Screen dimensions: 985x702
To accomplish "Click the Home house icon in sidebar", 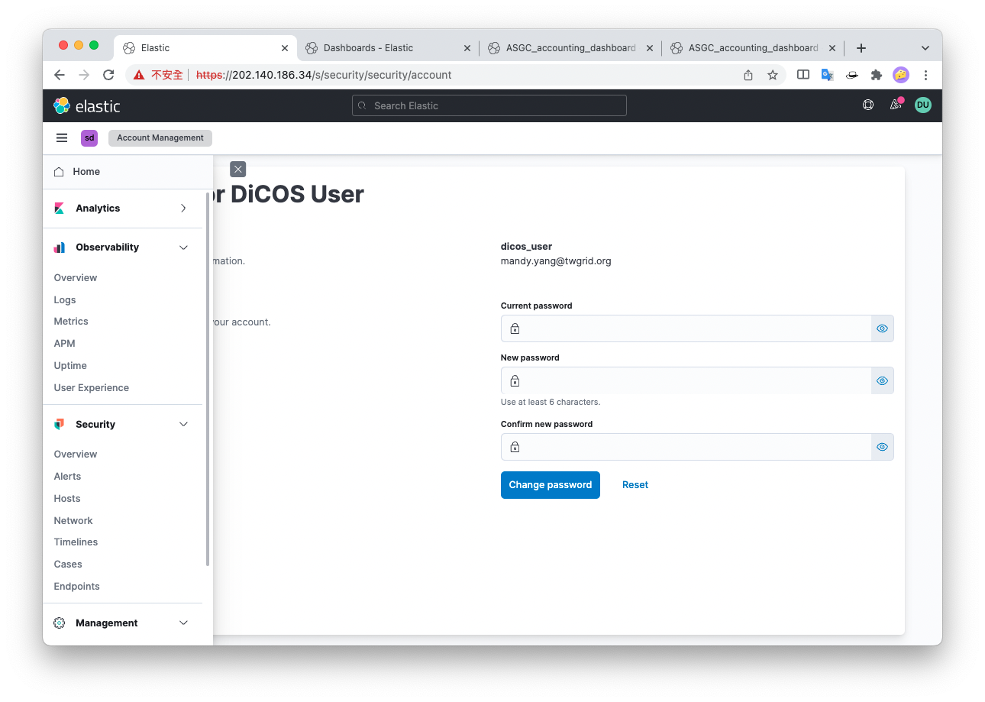I will (59, 172).
